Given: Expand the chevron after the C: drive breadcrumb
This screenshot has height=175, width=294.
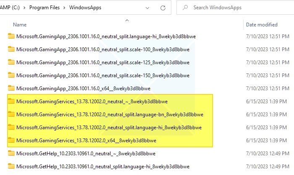Looking at the screenshot, I should [x=24, y=8].
